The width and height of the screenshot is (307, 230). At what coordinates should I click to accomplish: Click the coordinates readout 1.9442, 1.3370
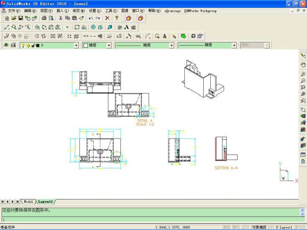pos(173,227)
